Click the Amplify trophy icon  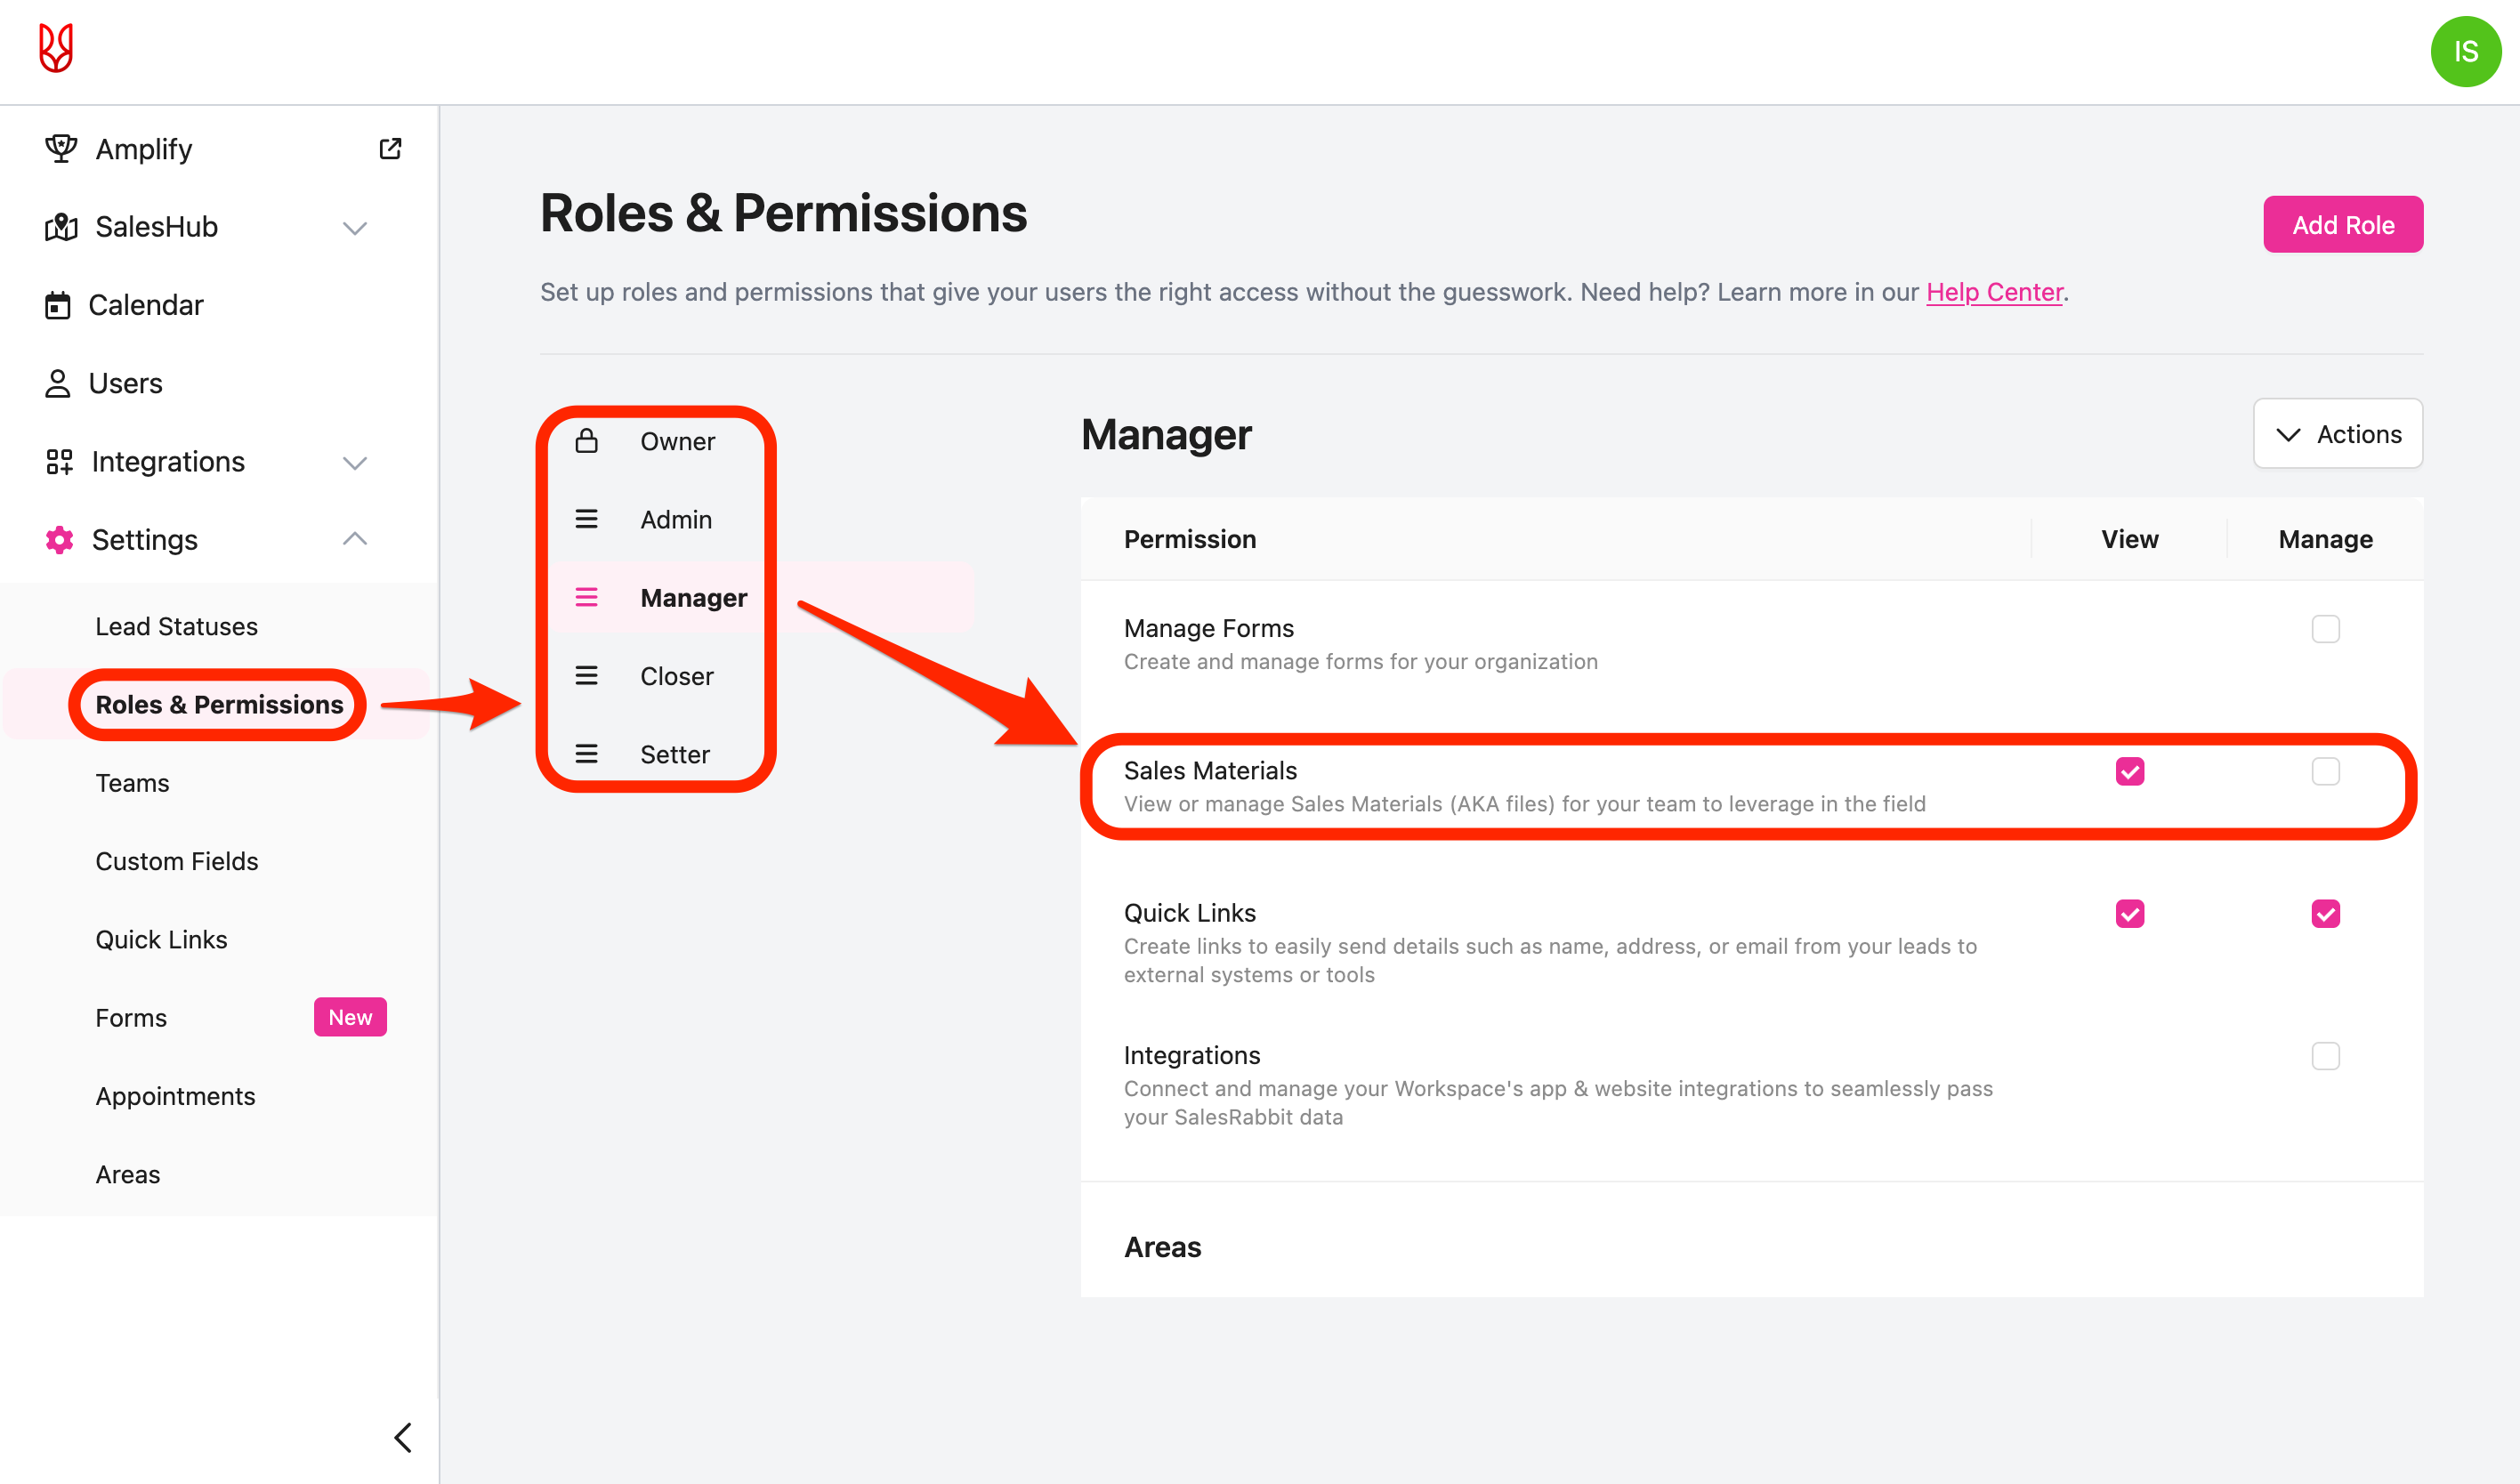click(x=61, y=149)
